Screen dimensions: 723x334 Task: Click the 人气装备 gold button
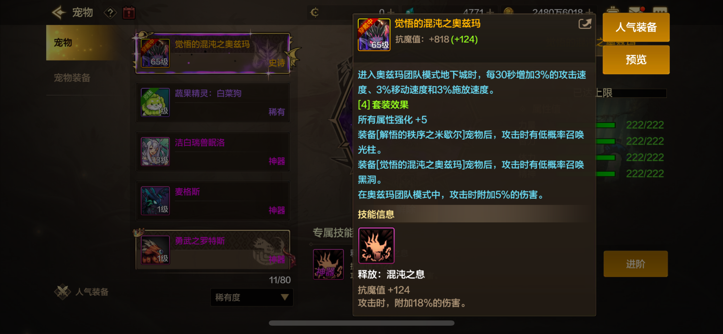(x=636, y=27)
